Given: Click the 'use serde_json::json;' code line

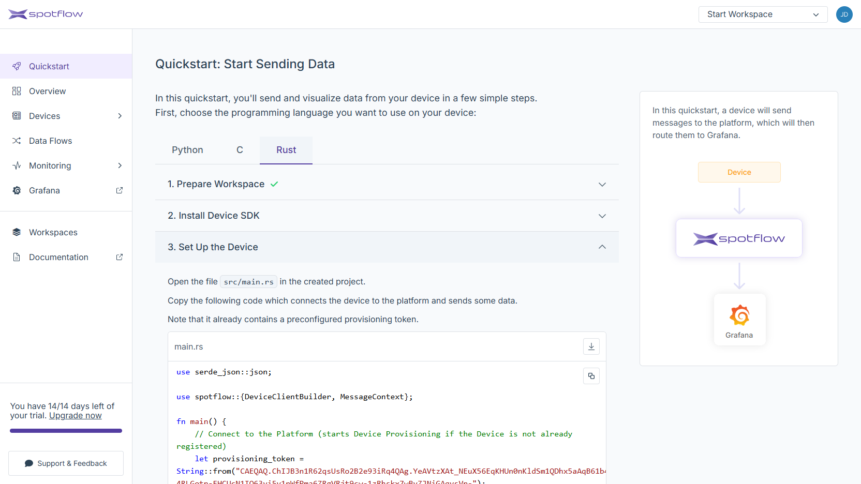Looking at the screenshot, I should (x=224, y=372).
